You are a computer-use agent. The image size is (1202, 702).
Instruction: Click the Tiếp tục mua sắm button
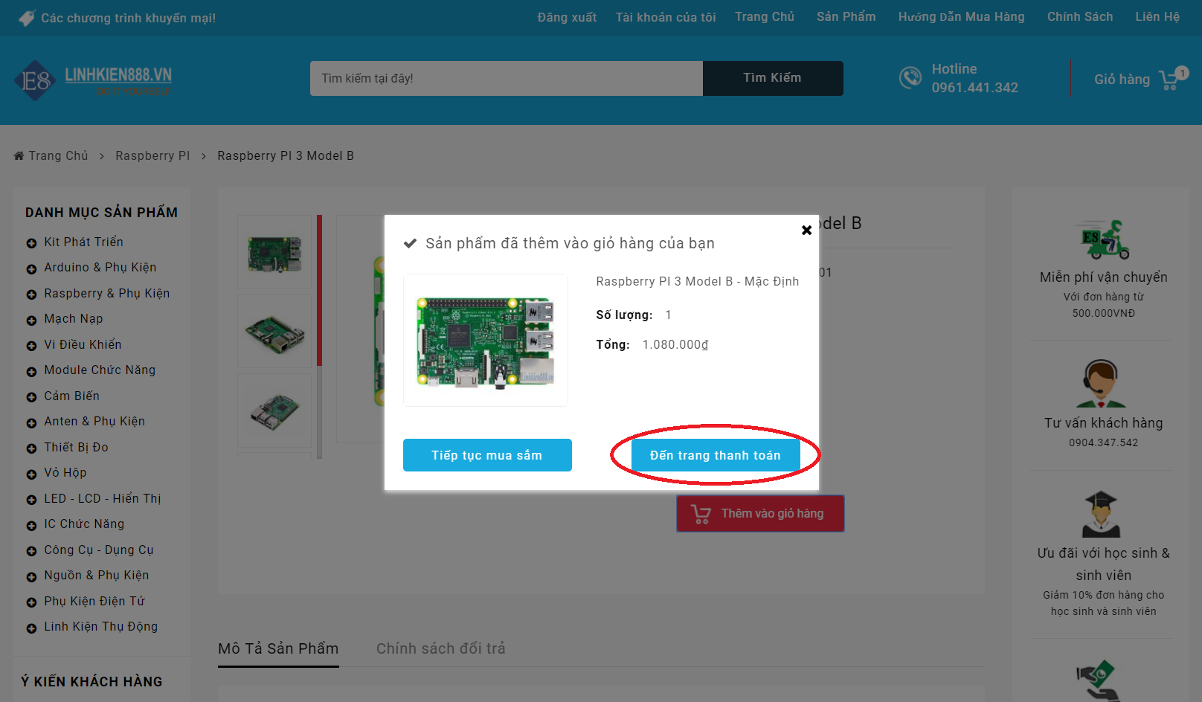coord(487,455)
